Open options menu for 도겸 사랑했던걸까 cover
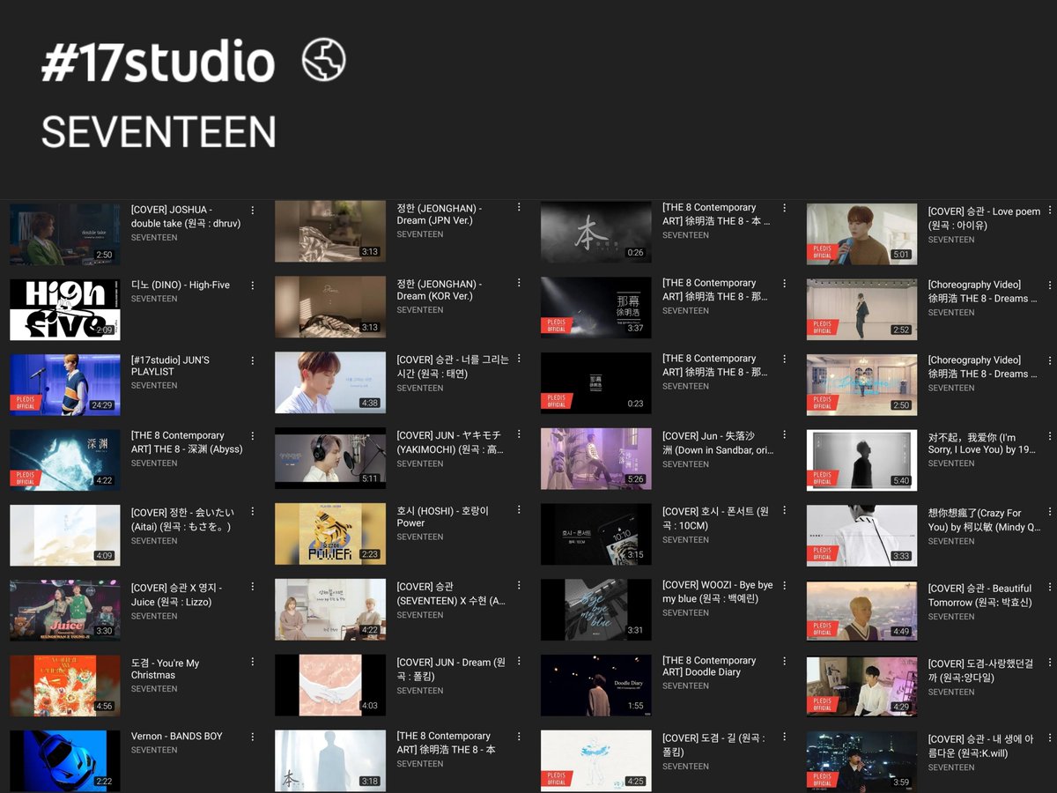Image resolution: width=1057 pixels, height=793 pixels. click(x=1050, y=663)
